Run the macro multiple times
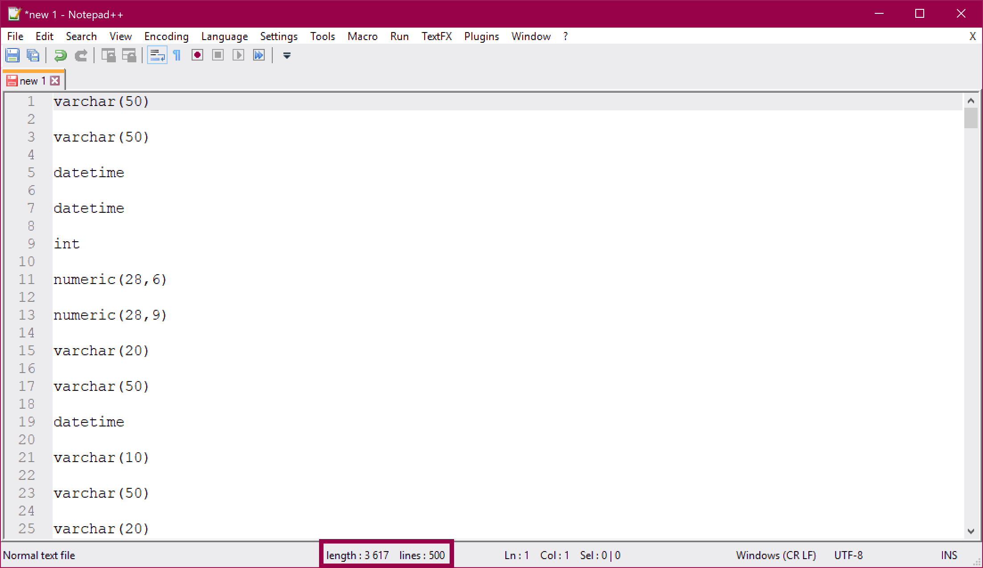The image size is (983, 568). click(x=258, y=55)
